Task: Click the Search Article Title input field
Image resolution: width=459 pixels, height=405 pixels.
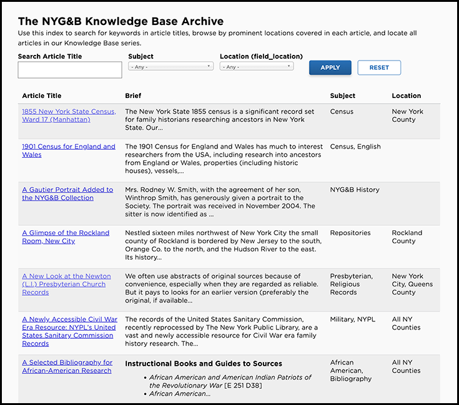Action: coord(70,70)
